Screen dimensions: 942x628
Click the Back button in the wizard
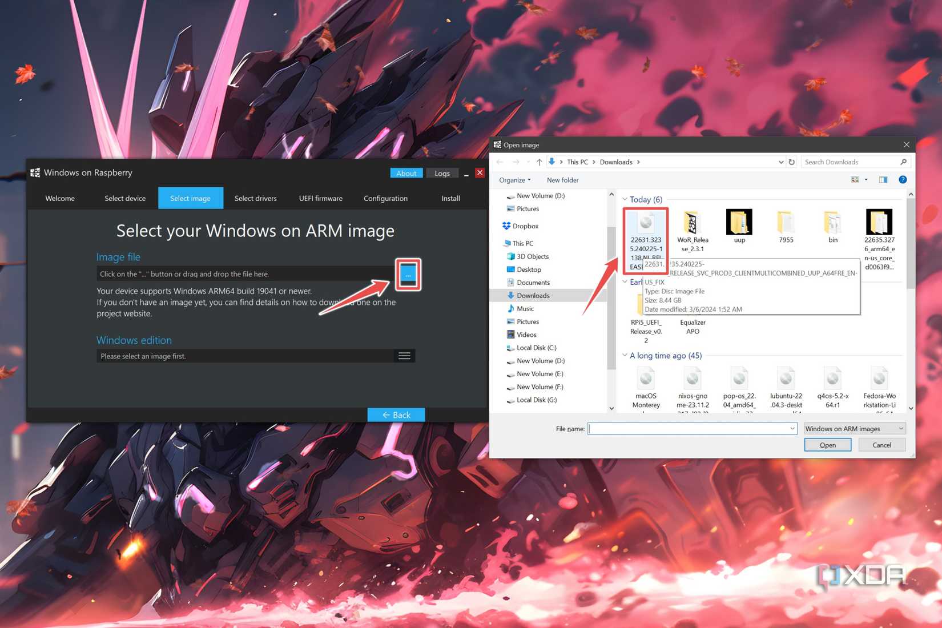click(x=396, y=415)
